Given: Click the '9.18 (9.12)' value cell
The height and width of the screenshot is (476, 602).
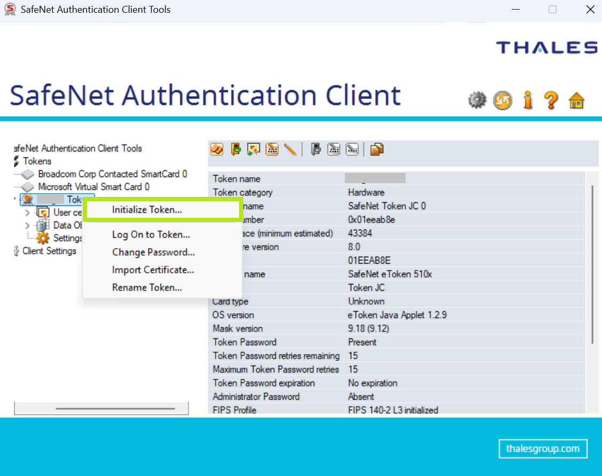Looking at the screenshot, I should click(369, 329).
